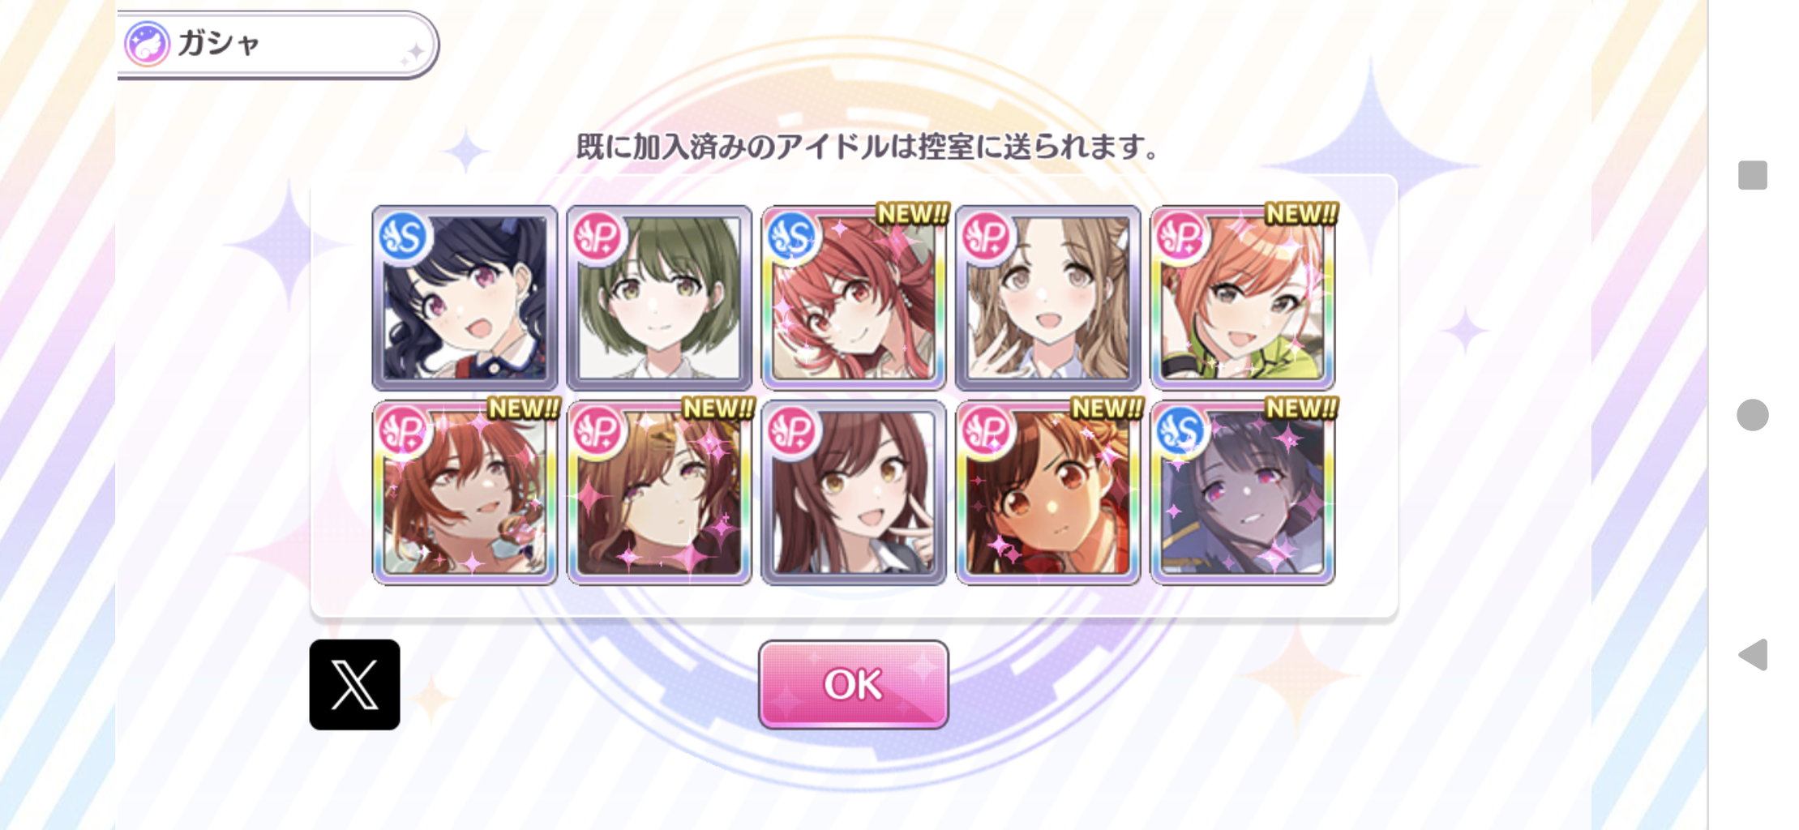1799x830 pixels.
Task: Open the ガシャ header tab
Action: (276, 44)
